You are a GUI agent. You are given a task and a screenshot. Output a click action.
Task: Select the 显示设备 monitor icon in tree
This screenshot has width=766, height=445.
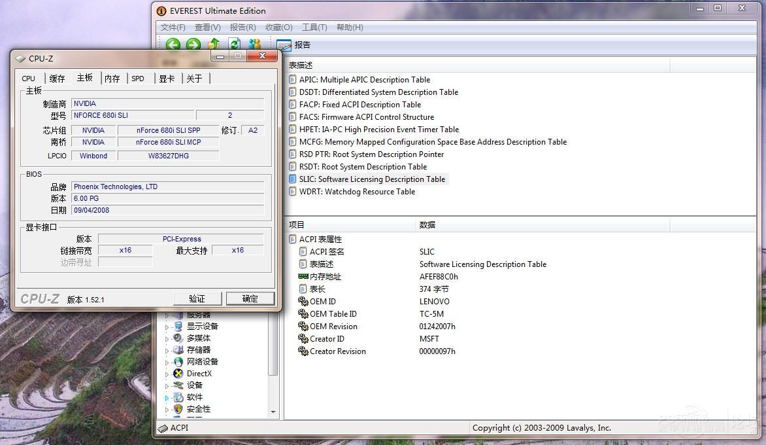[178, 326]
